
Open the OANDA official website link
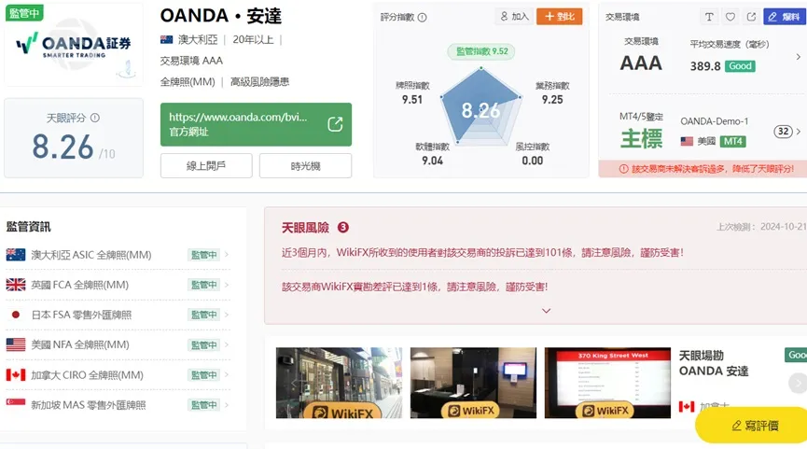(256, 124)
